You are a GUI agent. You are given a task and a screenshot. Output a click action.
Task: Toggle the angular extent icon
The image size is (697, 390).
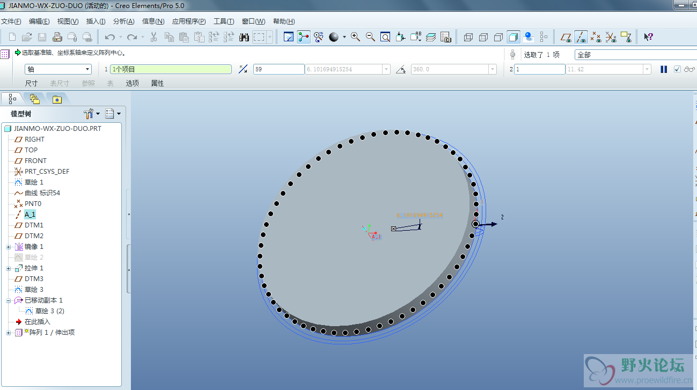(x=400, y=69)
